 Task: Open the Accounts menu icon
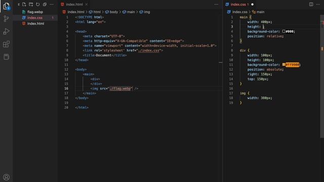(x=6, y=177)
